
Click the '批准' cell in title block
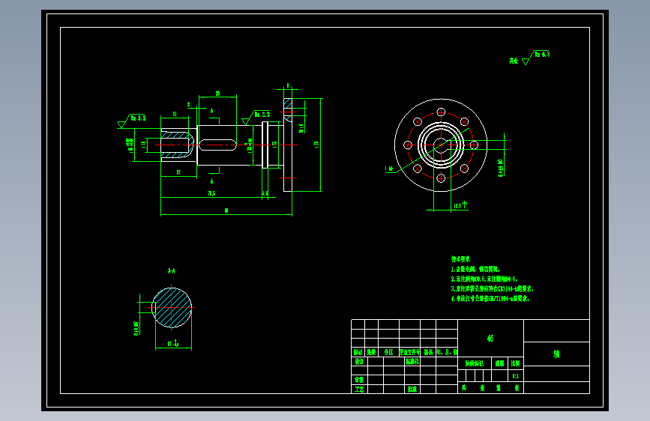pos(412,389)
